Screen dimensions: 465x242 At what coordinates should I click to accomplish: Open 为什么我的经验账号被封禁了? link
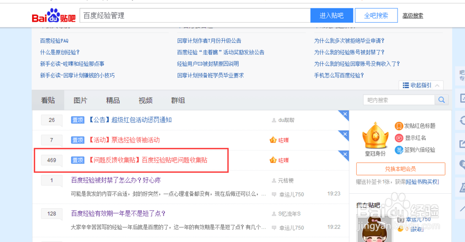349,52
